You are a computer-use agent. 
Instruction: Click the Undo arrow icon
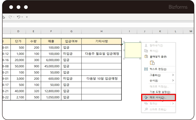point(18,17)
